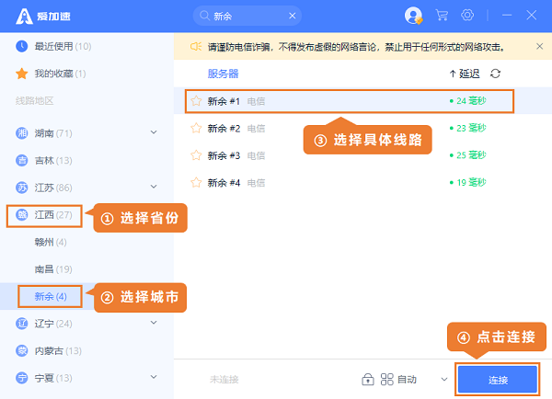Viewport: 552px width, 399px height.
Task: Select the 湖南 province
Action: point(53,133)
